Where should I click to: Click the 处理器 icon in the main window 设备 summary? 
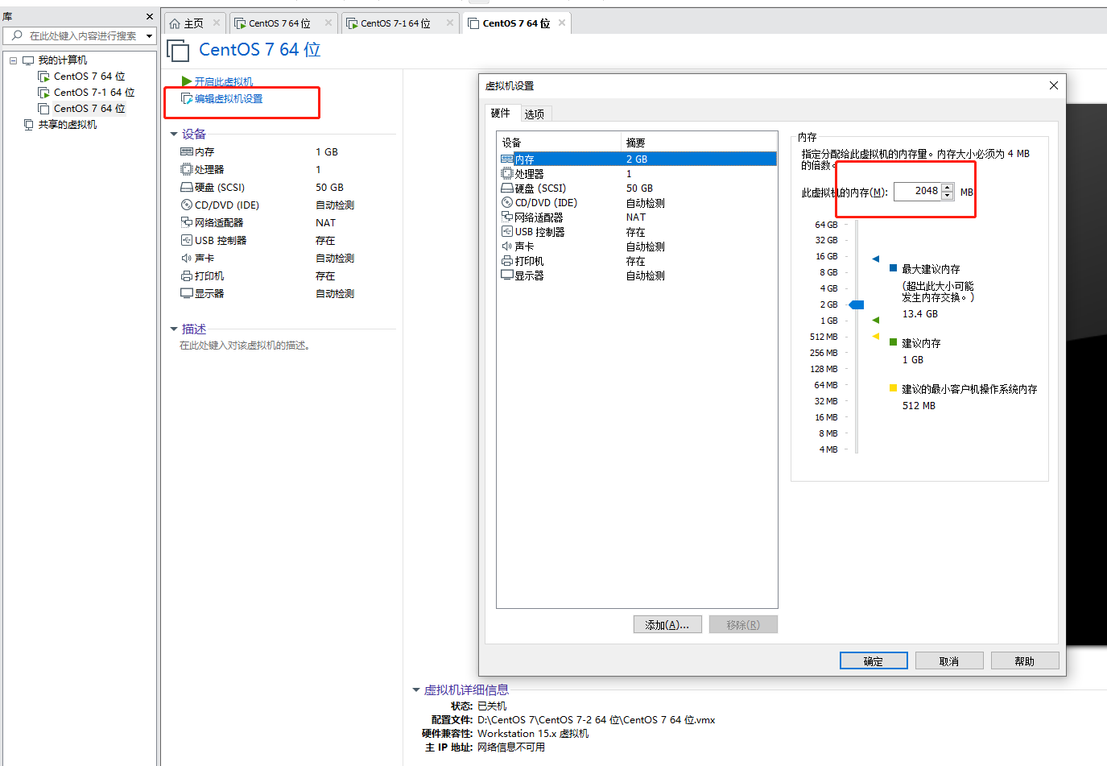pyautogui.click(x=187, y=169)
